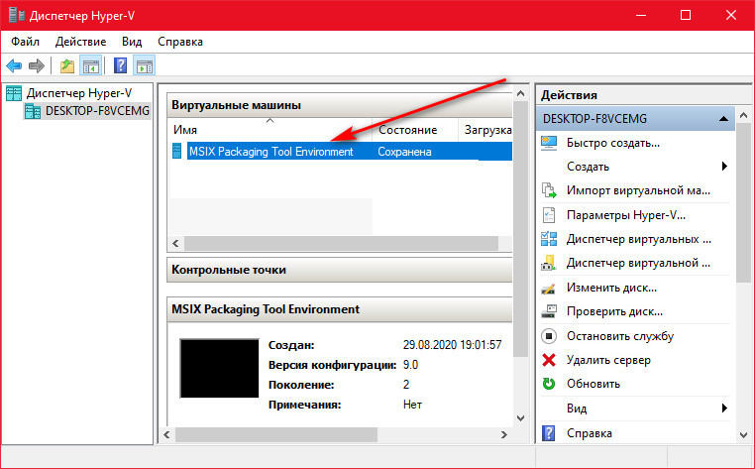Click the creation date 29.08.2020 19:01:57

click(452, 345)
